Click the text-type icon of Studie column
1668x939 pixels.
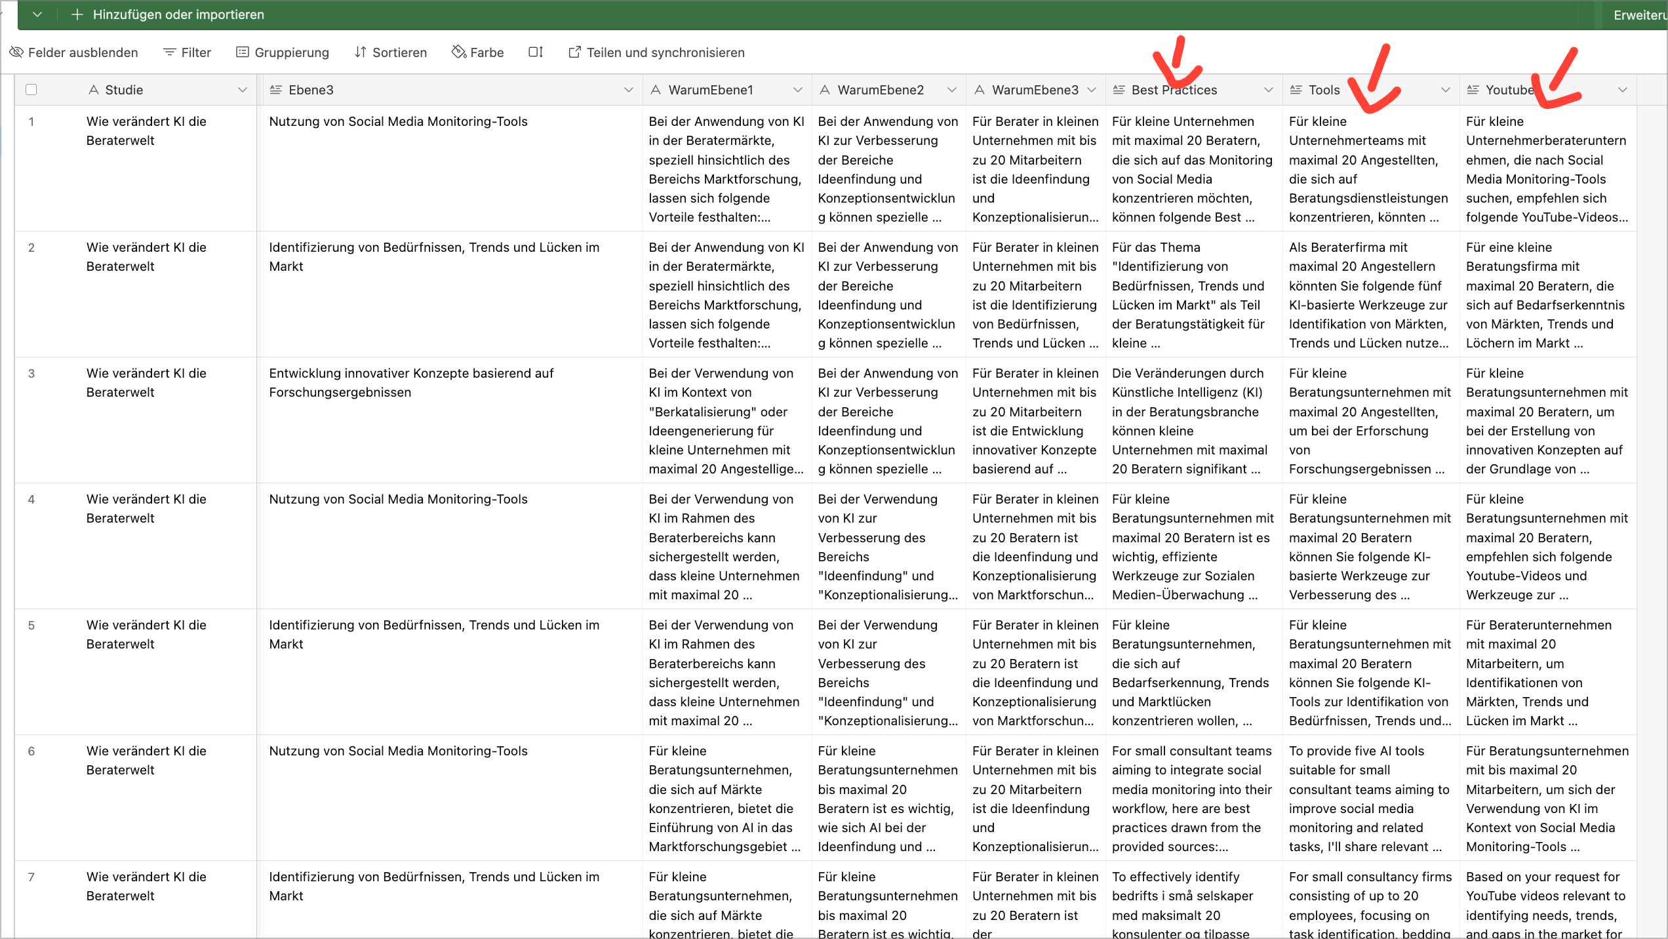(x=94, y=90)
